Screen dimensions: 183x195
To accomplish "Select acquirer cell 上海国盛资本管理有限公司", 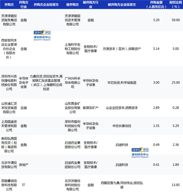I will click(x=9, y=126).
